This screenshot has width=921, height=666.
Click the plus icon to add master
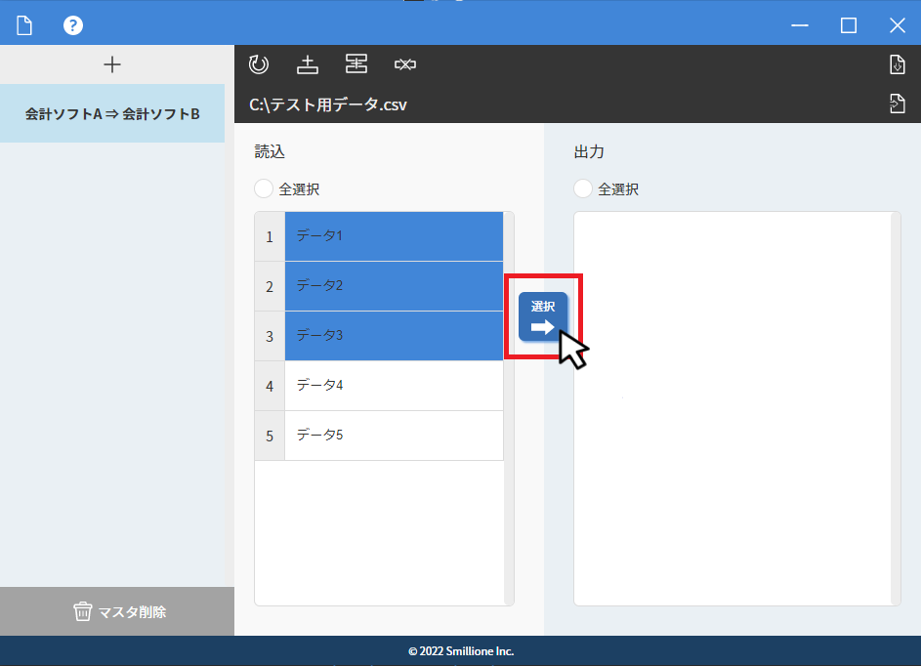point(112,64)
